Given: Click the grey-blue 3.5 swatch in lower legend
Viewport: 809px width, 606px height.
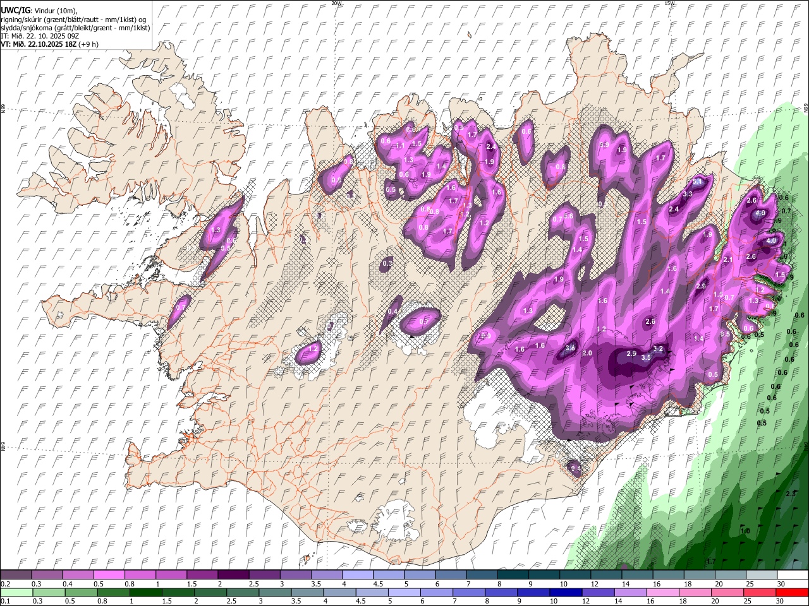Looking at the screenshot, I should point(308,592).
